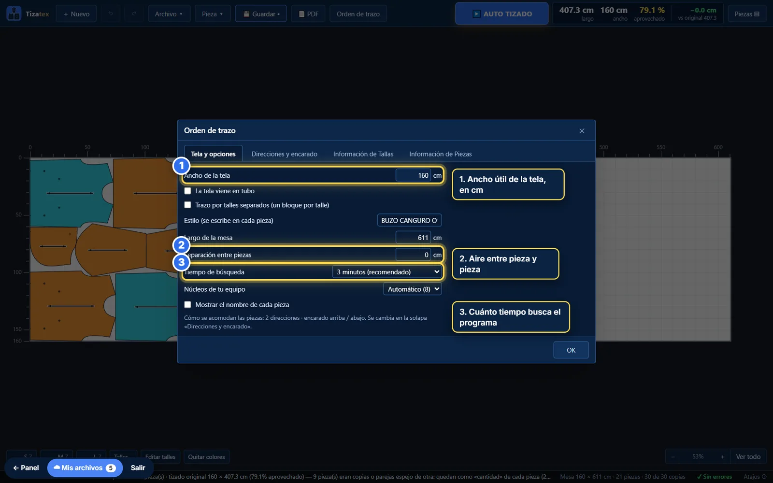Click the redo arrow in the toolbar
Screen dimensions: 773x483
134,14
